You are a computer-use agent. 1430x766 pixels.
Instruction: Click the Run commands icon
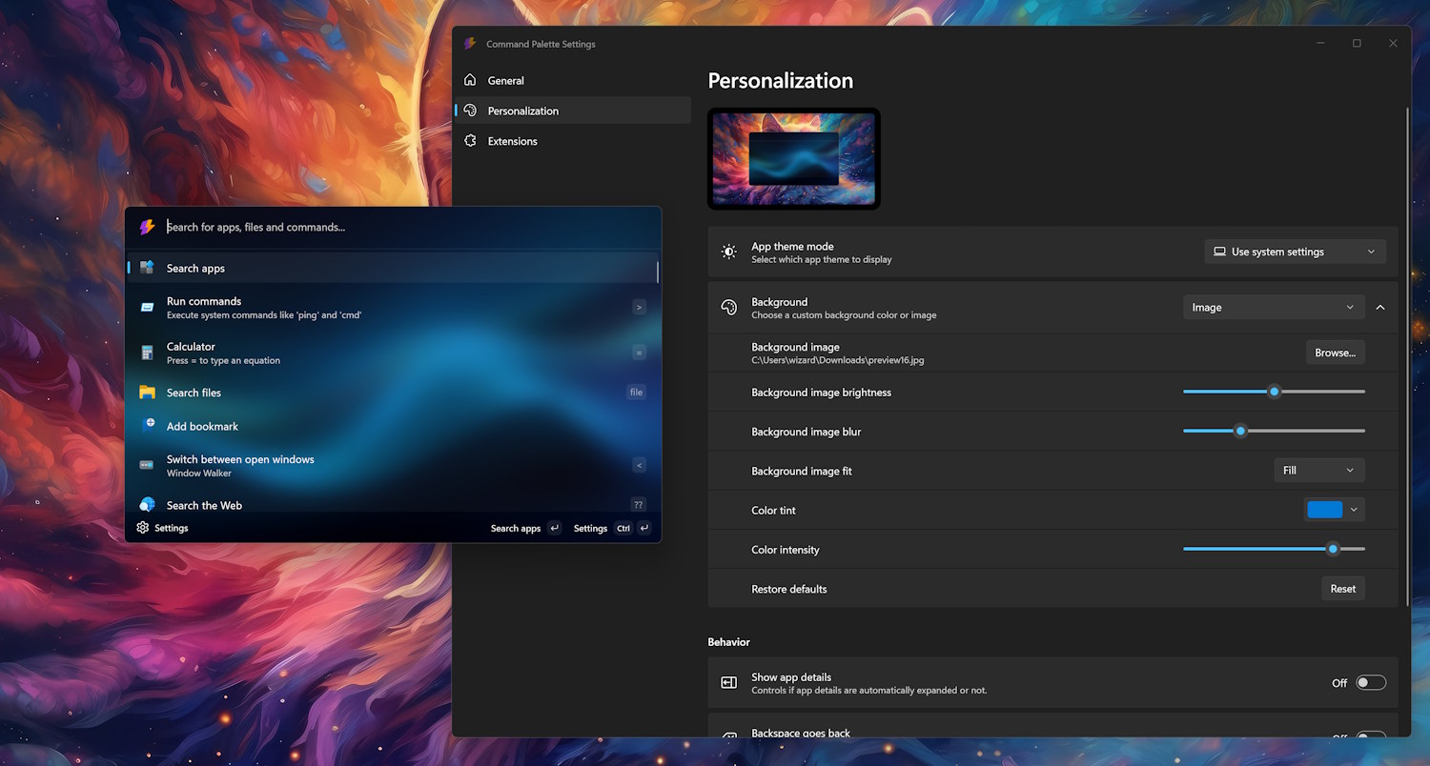click(147, 307)
